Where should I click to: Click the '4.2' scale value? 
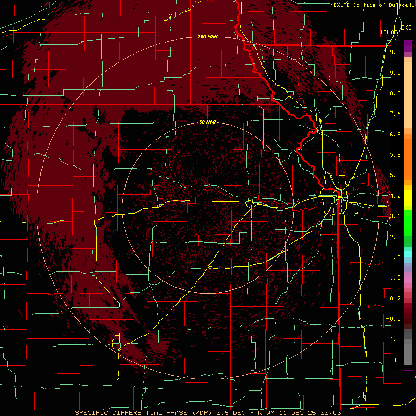[x=395, y=196]
